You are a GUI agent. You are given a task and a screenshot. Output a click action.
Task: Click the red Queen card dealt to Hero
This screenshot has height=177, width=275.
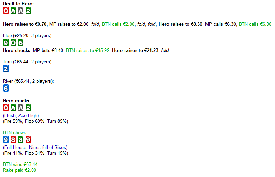[6, 11]
